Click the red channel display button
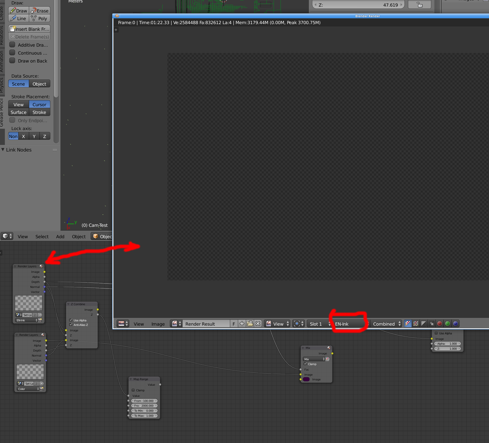489x443 pixels. pyautogui.click(x=439, y=324)
